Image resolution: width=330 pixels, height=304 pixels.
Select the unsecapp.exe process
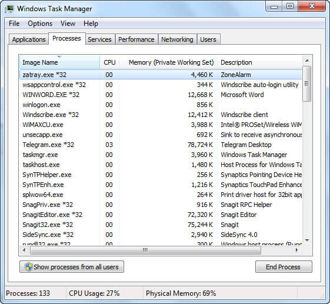[x=161, y=135]
